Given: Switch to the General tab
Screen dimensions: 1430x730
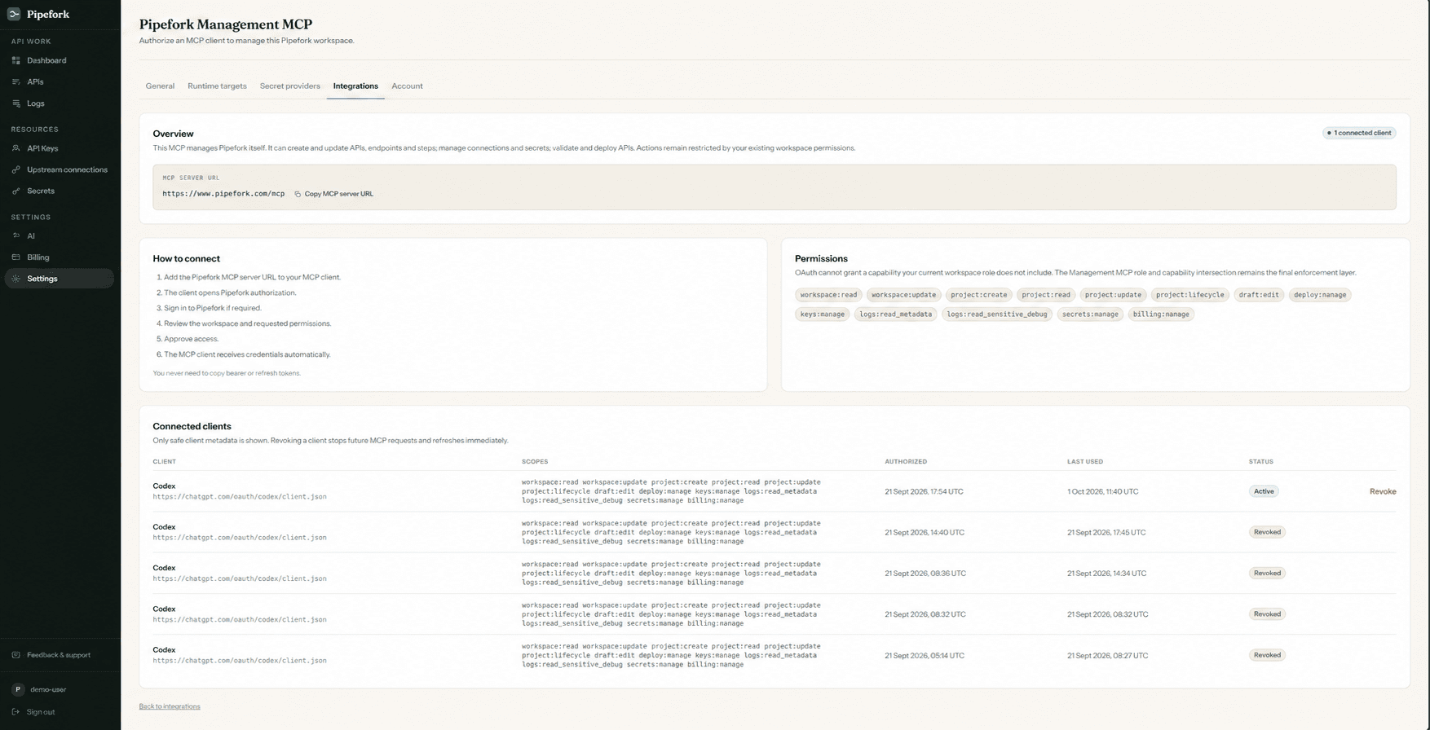Looking at the screenshot, I should [160, 86].
